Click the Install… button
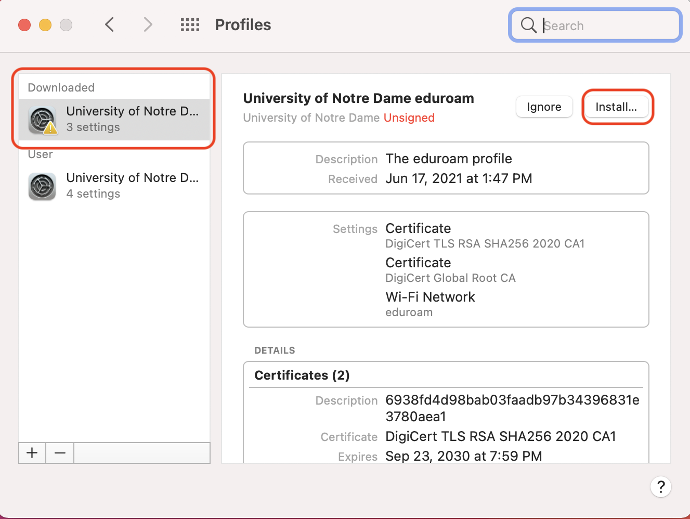 click(x=616, y=107)
